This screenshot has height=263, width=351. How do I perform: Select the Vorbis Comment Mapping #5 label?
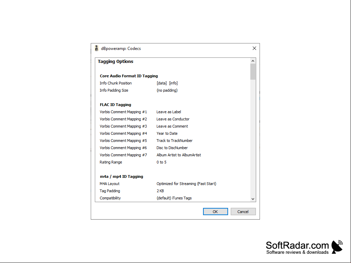(x=123, y=141)
